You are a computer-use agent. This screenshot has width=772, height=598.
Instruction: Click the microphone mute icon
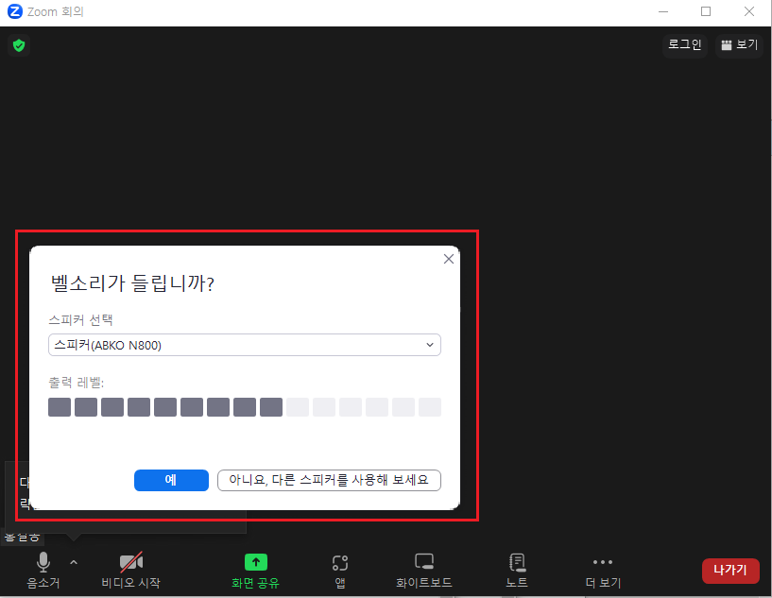tap(43, 563)
